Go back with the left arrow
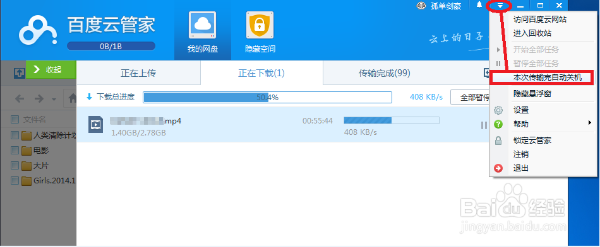This screenshot has height=247, width=600. tap(20, 98)
